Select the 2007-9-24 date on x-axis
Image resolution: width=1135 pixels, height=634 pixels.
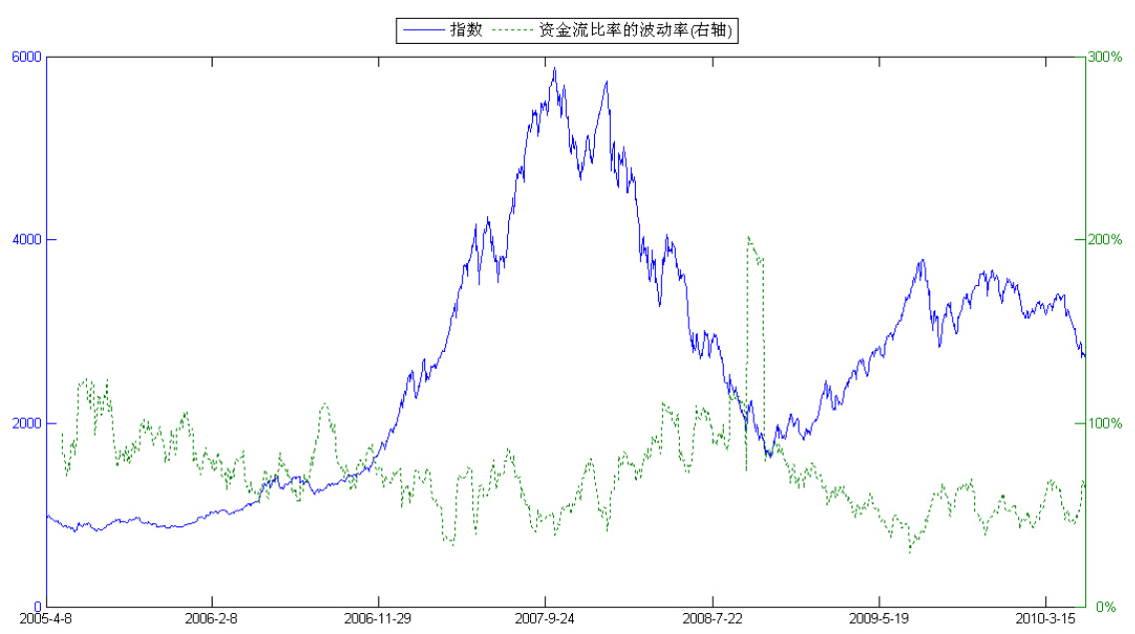click(545, 619)
